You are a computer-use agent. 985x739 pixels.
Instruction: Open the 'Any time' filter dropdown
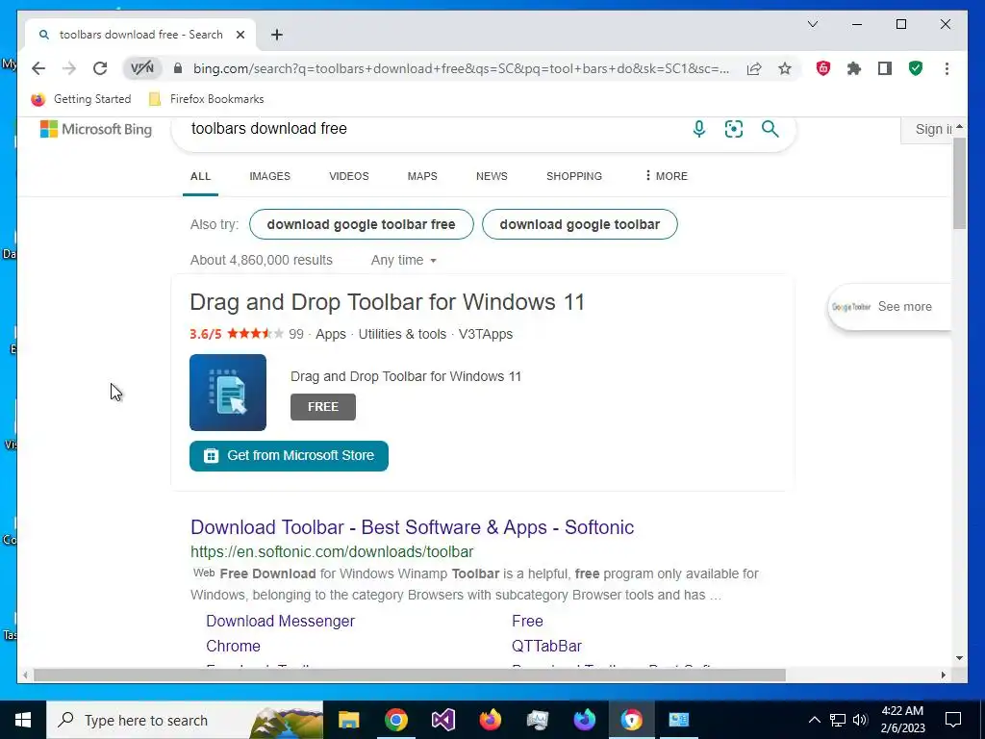[x=403, y=260]
